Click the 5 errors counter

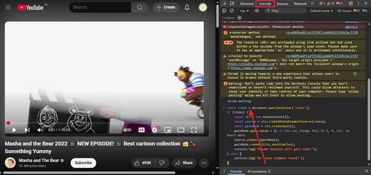(x=322, y=3)
